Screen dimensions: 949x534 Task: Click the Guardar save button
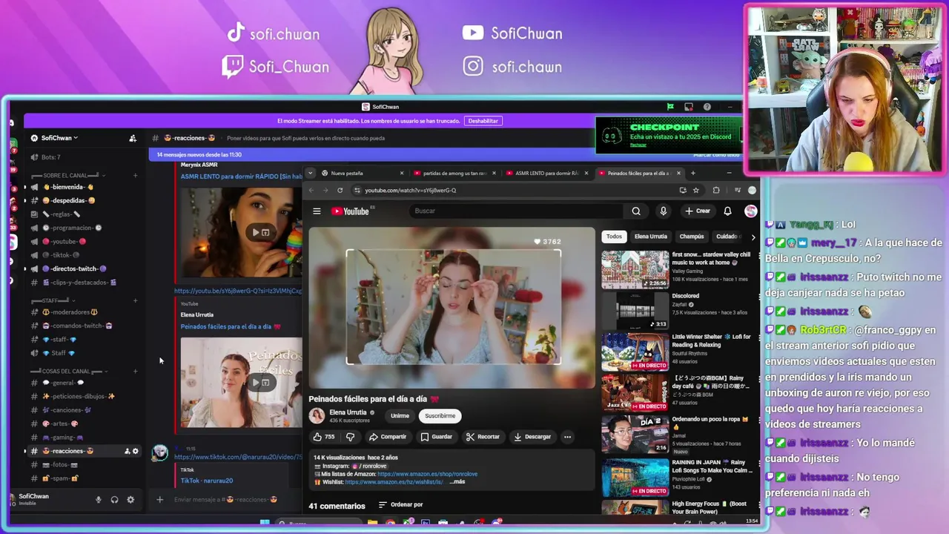point(436,437)
